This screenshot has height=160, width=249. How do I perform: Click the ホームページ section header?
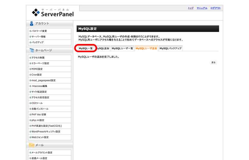point(49,50)
